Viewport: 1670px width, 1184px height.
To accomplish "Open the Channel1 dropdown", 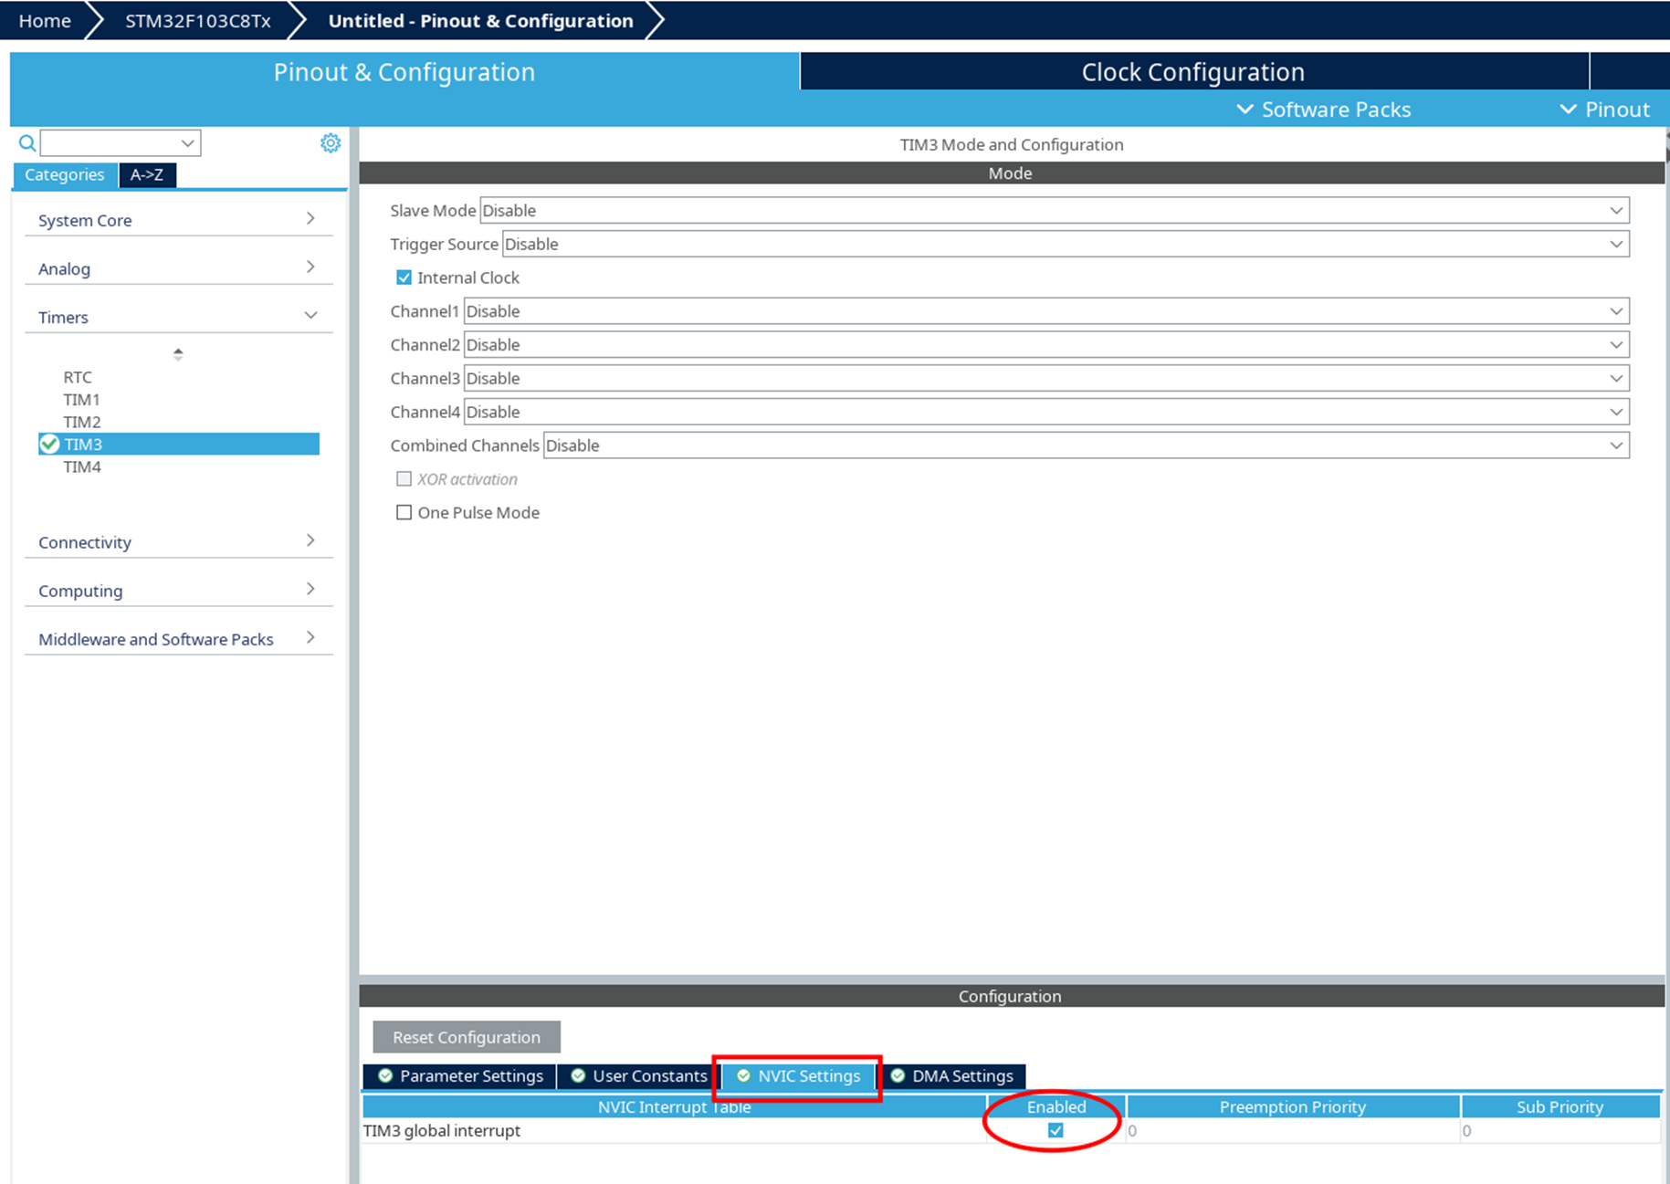I will click(x=1045, y=311).
